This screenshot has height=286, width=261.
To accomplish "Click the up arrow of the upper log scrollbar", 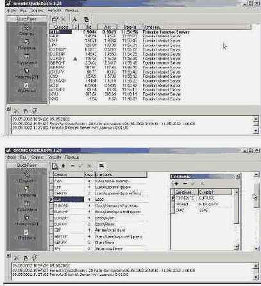I will pos(256,119).
